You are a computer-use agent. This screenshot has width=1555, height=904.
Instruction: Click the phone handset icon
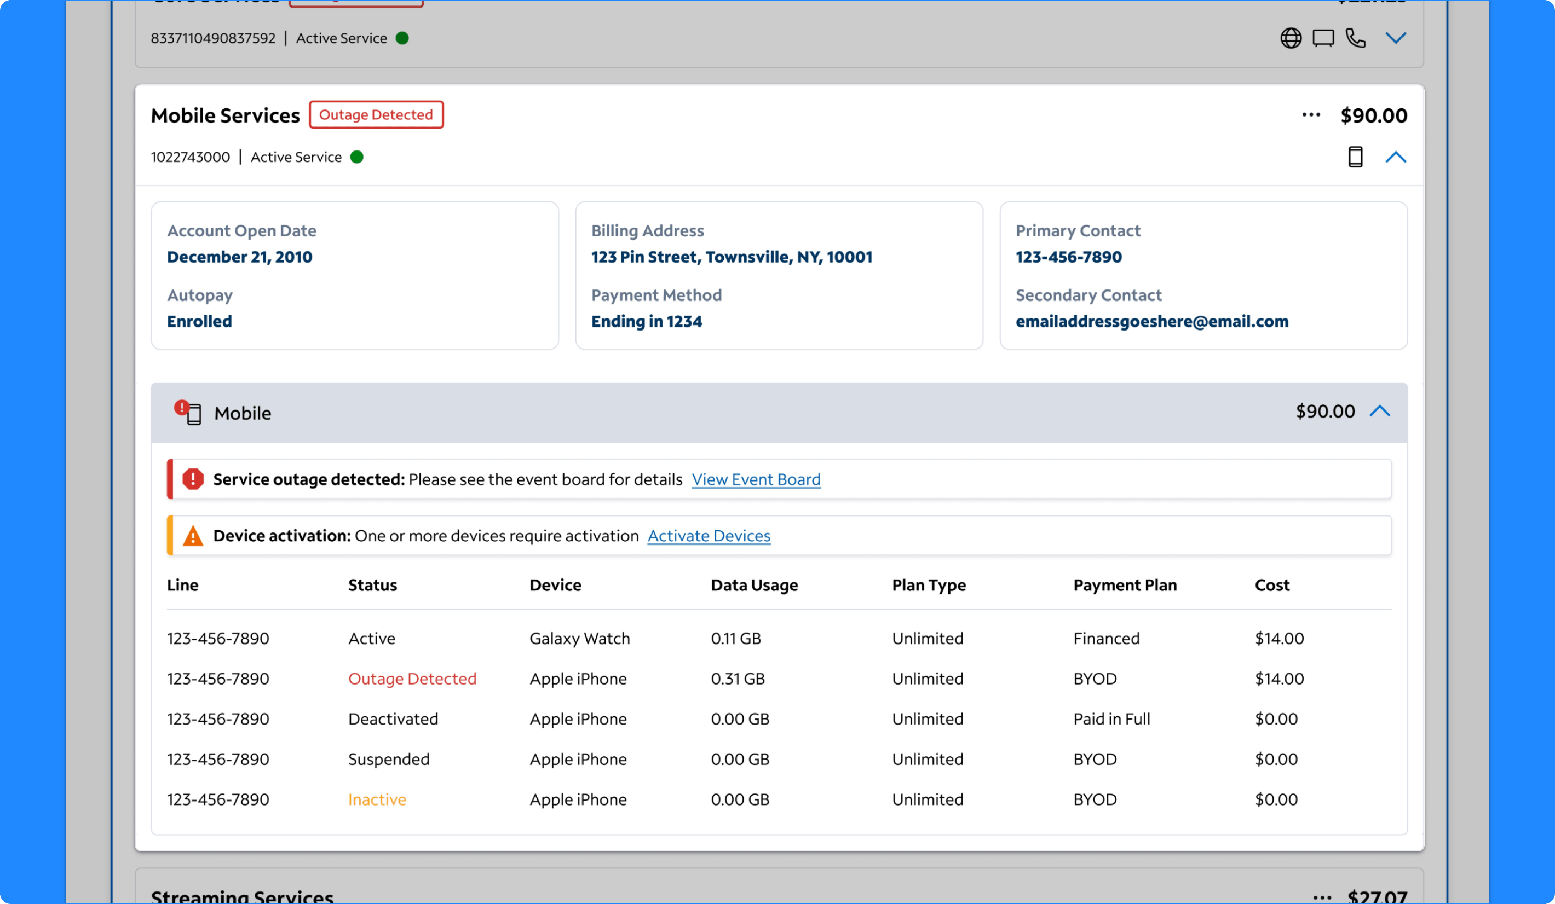(x=1355, y=38)
